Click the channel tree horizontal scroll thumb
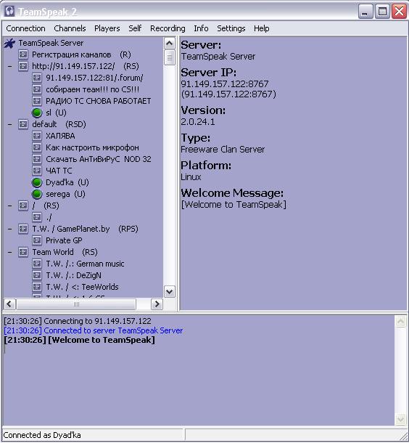This screenshot has height=443, width=409. click(76, 304)
